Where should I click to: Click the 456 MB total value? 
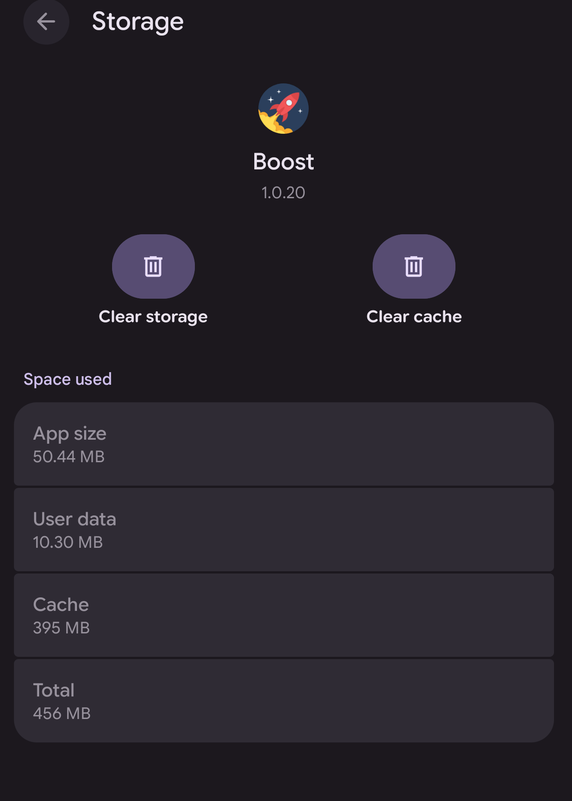[62, 714]
